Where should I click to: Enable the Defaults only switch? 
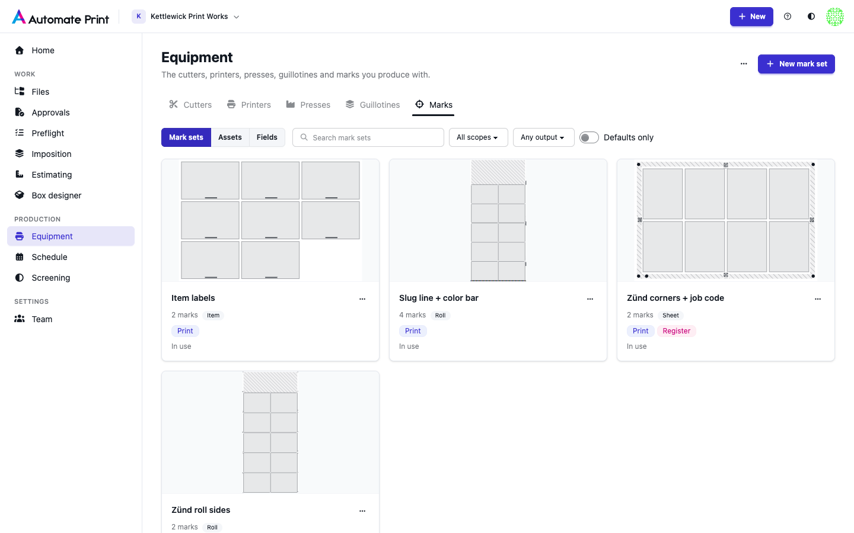(x=589, y=137)
